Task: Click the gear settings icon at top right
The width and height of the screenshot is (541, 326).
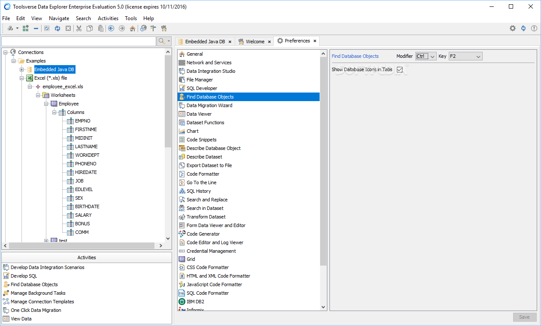Action: point(513,28)
